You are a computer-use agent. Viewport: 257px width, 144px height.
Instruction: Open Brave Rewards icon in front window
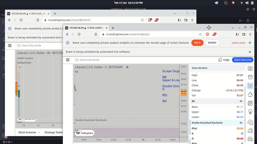pos(214,34)
